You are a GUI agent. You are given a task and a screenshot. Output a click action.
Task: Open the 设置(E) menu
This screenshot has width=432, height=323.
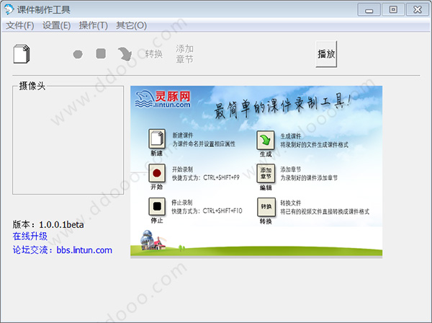click(x=56, y=25)
